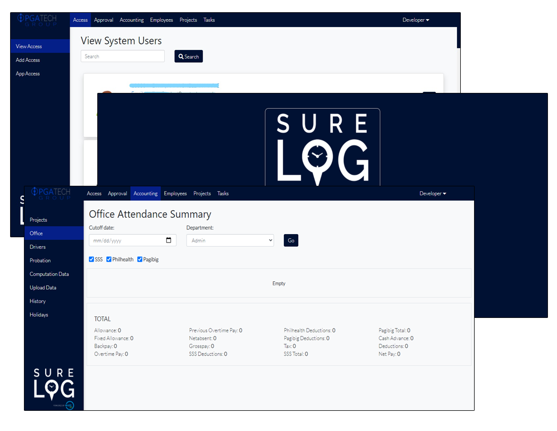Select the Accounting tab in front window
The image size is (557, 431).
[146, 193]
